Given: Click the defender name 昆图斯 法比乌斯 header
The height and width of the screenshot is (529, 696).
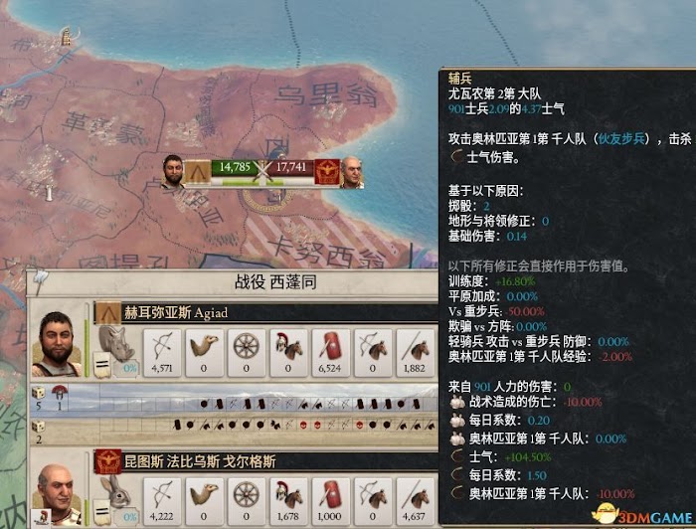Looking at the screenshot, I should [x=200, y=461].
